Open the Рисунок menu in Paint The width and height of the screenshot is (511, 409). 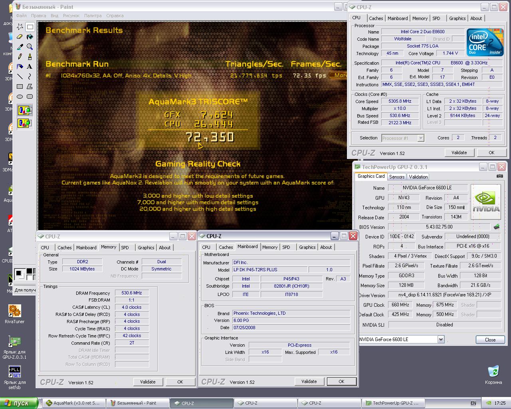tap(71, 16)
